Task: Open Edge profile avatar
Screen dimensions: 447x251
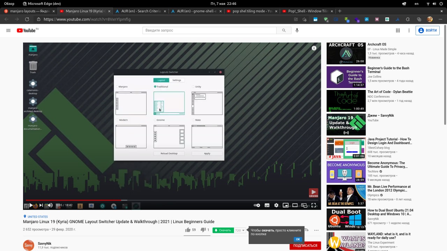Action: 430,20
